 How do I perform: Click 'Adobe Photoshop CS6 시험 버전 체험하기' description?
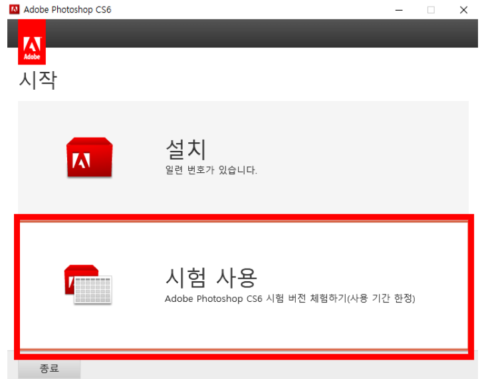click(290, 298)
